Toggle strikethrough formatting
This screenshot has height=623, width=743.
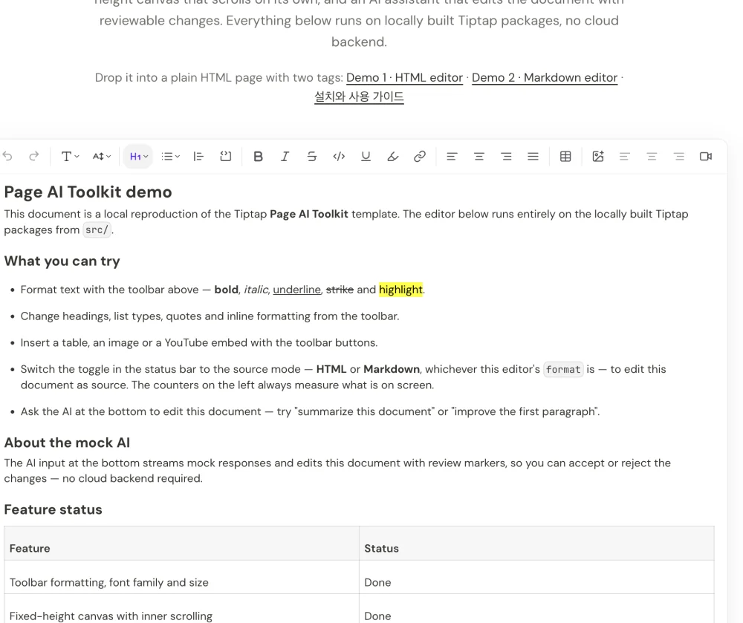click(312, 156)
